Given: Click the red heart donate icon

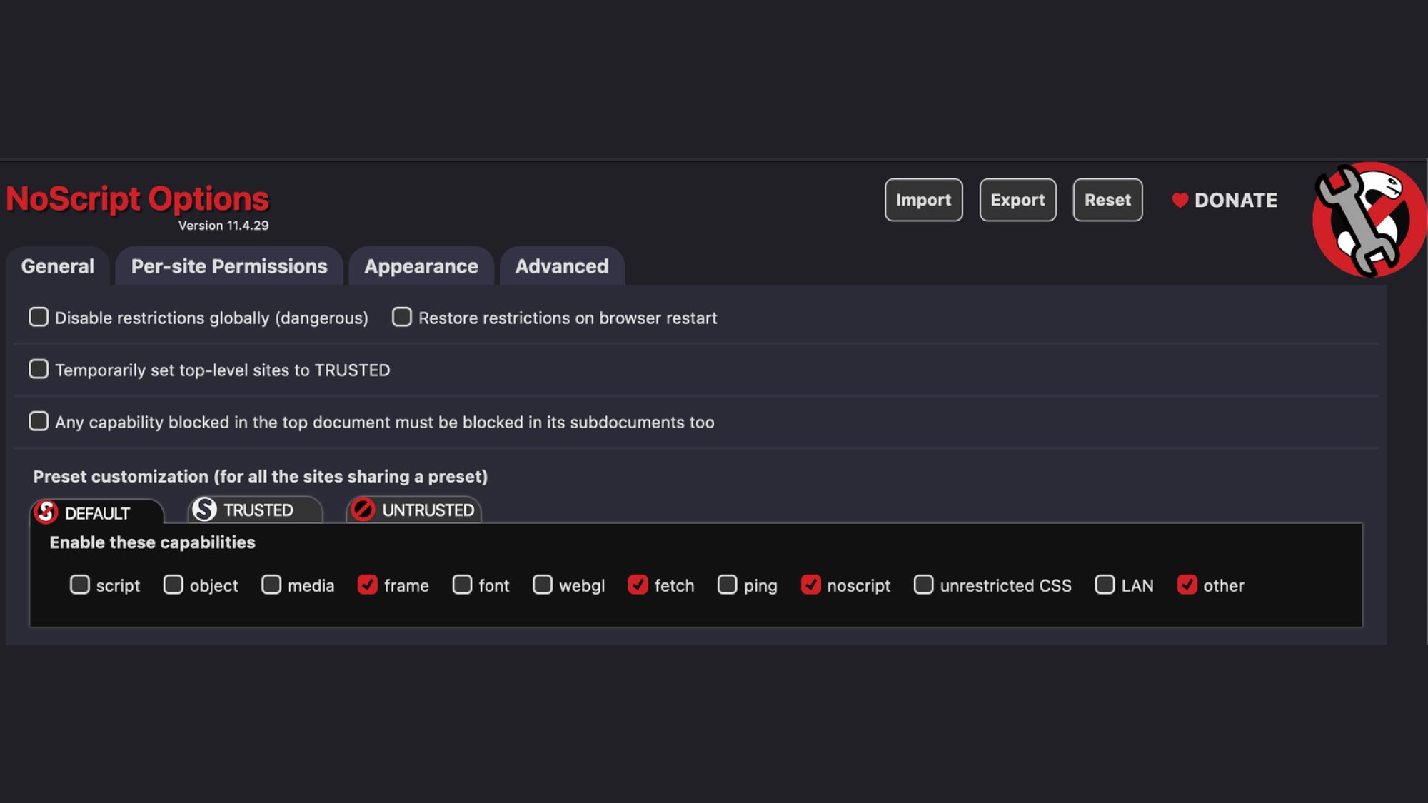Looking at the screenshot, I should 1180,201.
